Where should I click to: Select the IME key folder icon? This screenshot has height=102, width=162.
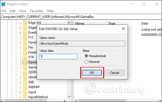click(x=25, y=82)
